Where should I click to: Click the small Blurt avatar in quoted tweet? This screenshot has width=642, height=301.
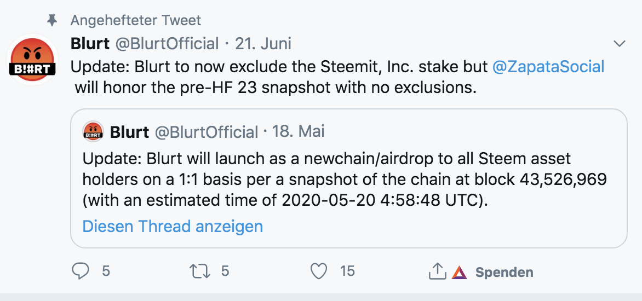point(93,132)
